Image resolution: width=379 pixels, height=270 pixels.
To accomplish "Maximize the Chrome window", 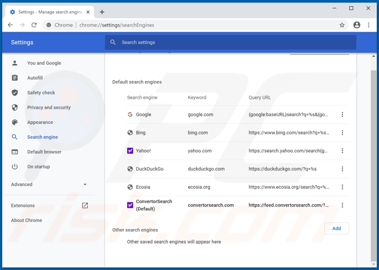I will (351, 8).
